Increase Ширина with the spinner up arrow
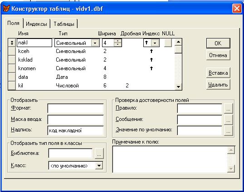This screenshot has width=244, height=192. 117,41
